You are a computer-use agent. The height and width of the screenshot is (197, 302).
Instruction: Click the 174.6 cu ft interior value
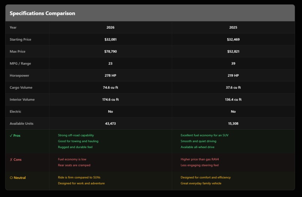tap(111, 100)
